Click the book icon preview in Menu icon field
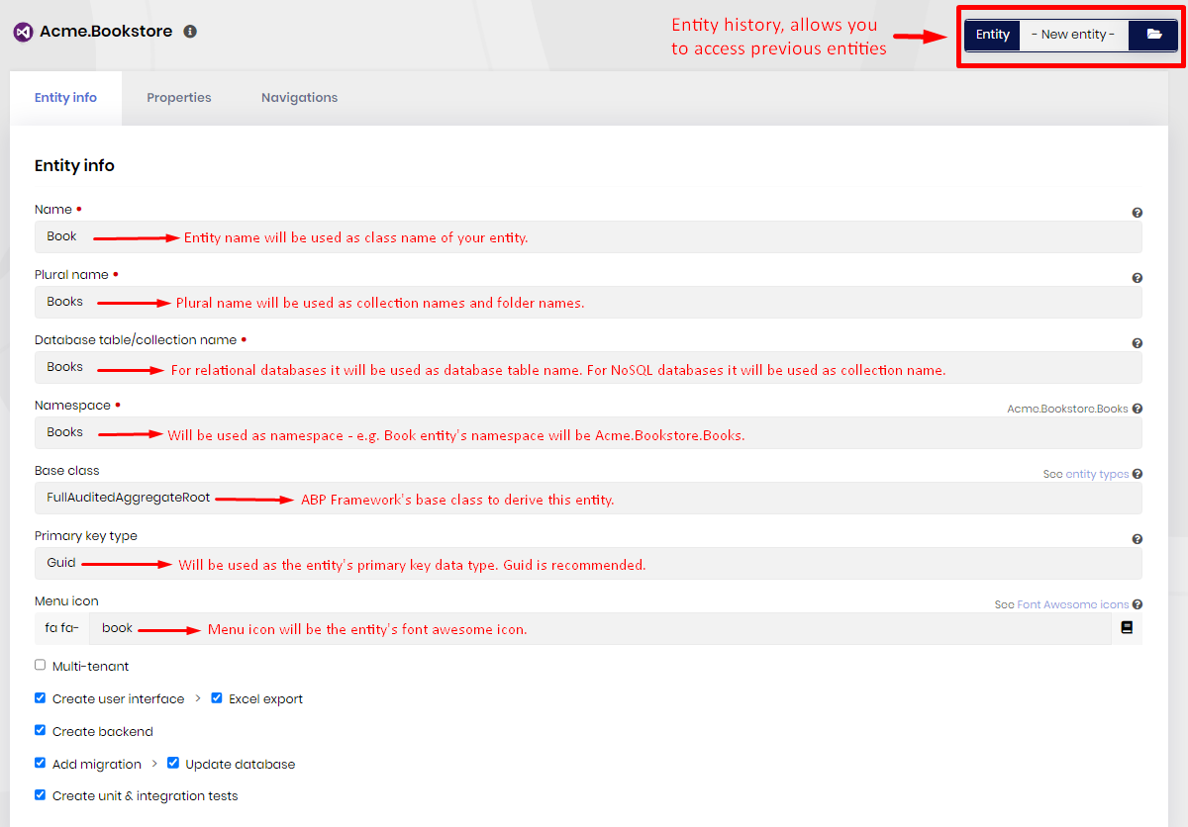The width and height of the screenshot is (1188, 827). [1127, 628]
